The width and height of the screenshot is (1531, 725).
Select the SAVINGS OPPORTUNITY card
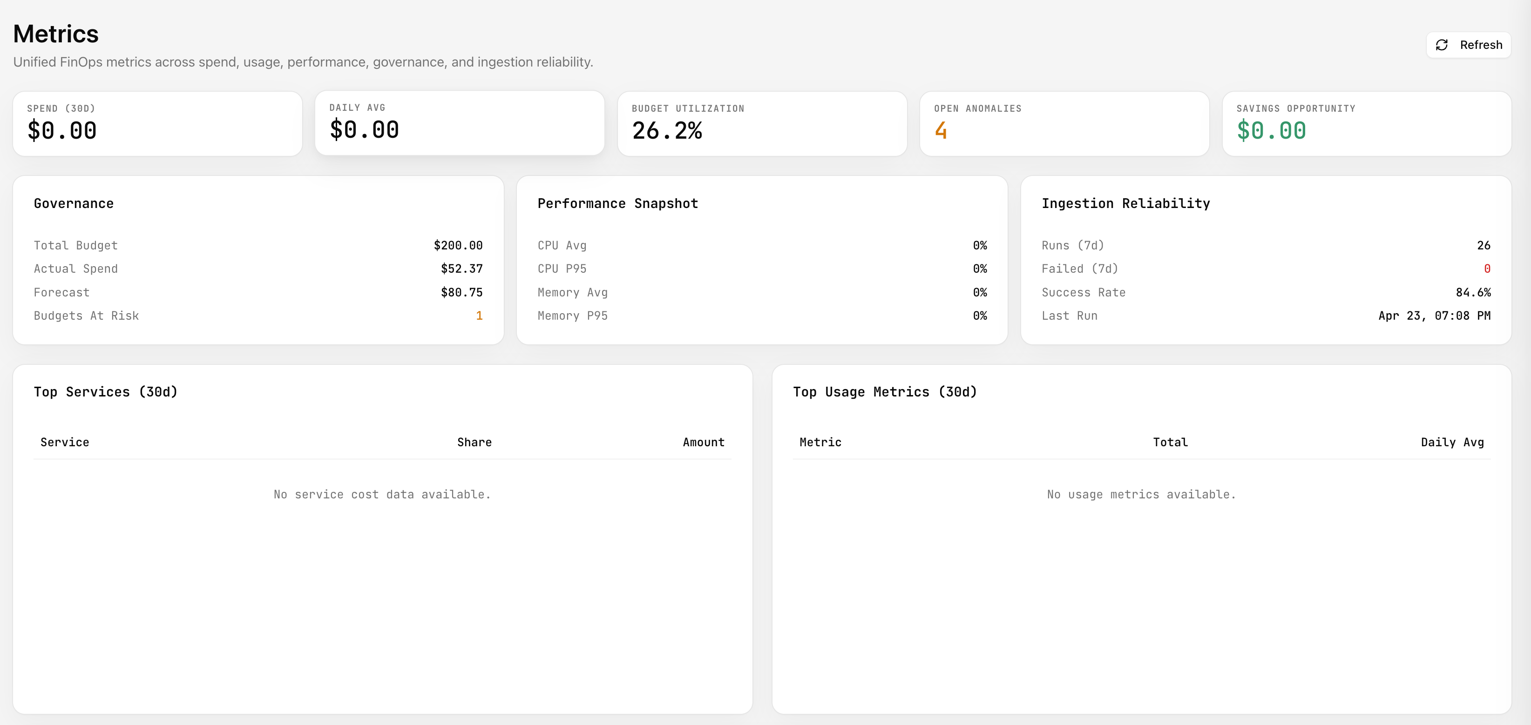tap(1367, 123)
